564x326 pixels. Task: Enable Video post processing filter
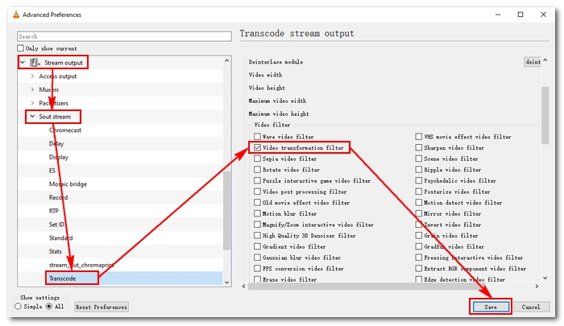pyautogui.click(x=257, y=192)
